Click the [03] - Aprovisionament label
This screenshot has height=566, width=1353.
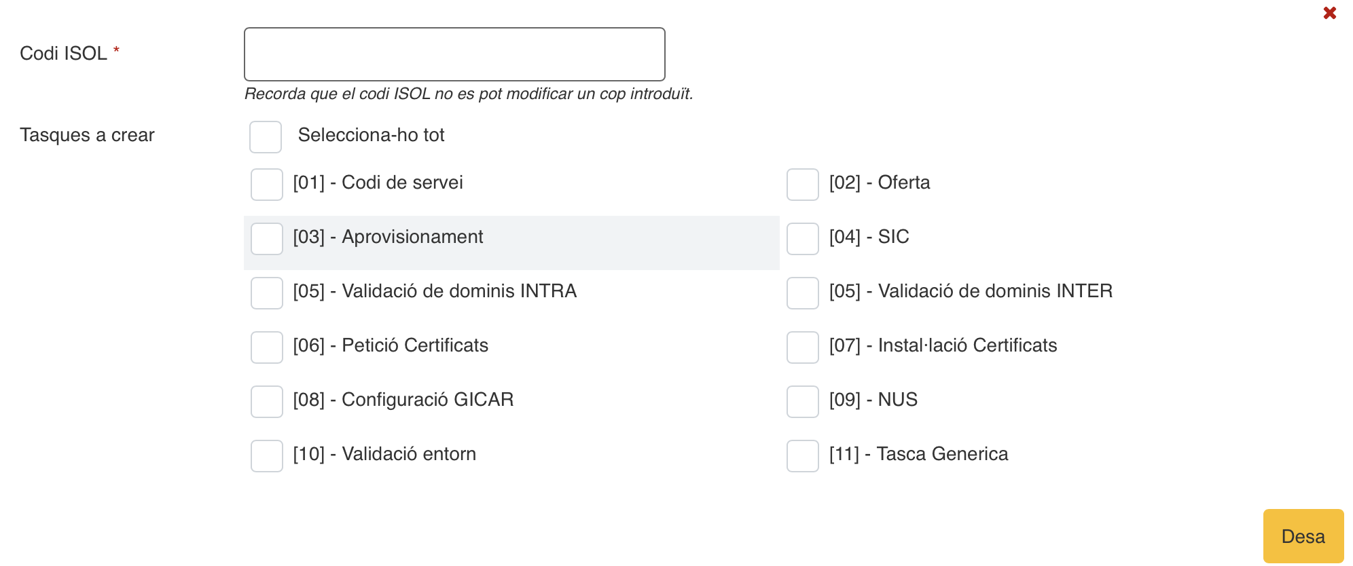click(x=388, y=237)
